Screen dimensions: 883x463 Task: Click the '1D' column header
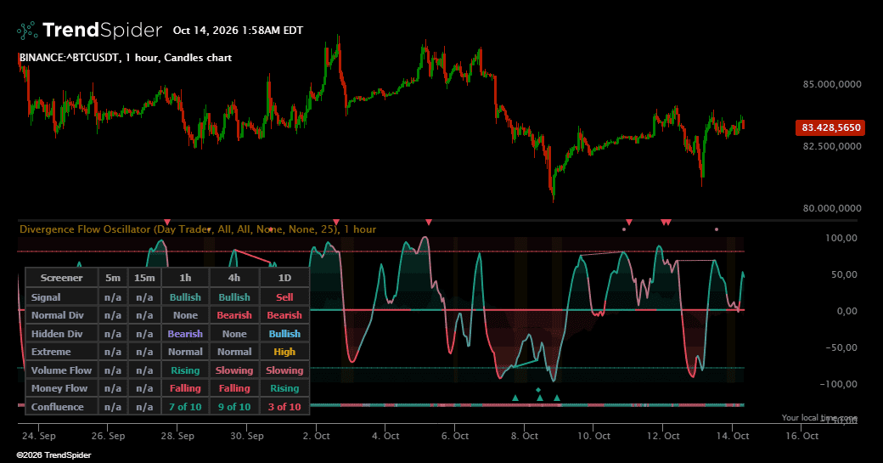(x=284, y=278)
